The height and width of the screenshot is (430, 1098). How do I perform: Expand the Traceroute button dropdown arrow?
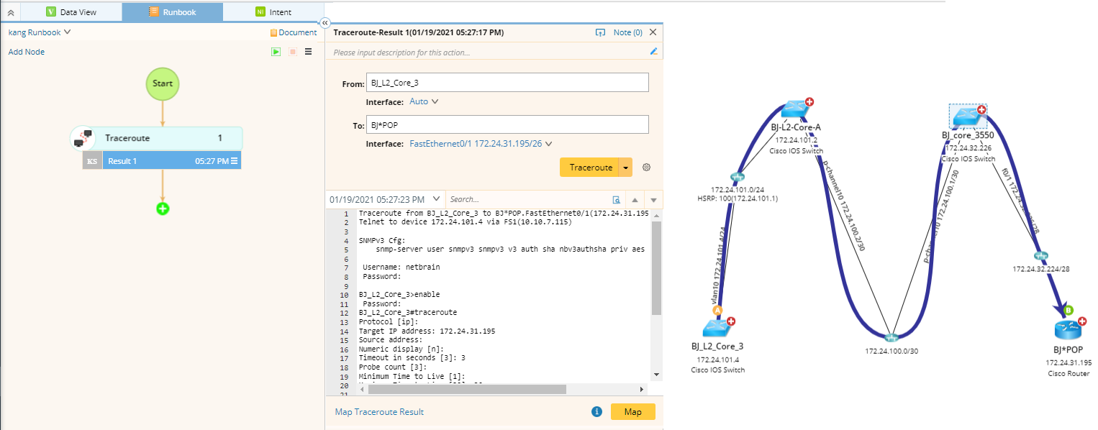coord(625,167)
